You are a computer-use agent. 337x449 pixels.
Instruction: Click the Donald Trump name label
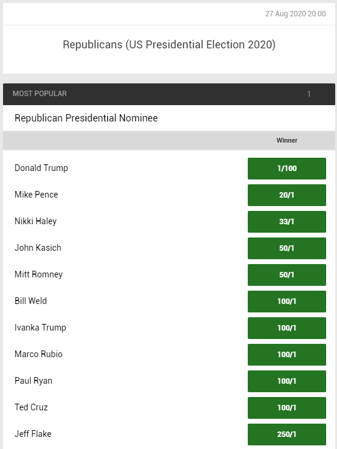(x=41, y=168)
